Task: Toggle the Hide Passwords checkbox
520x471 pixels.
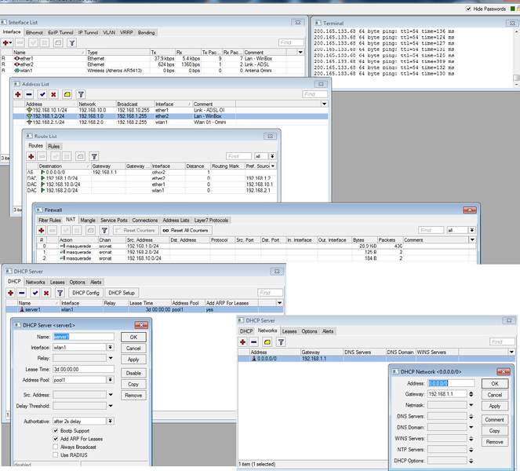Action: pyautogui.click(x=468, y=9)
